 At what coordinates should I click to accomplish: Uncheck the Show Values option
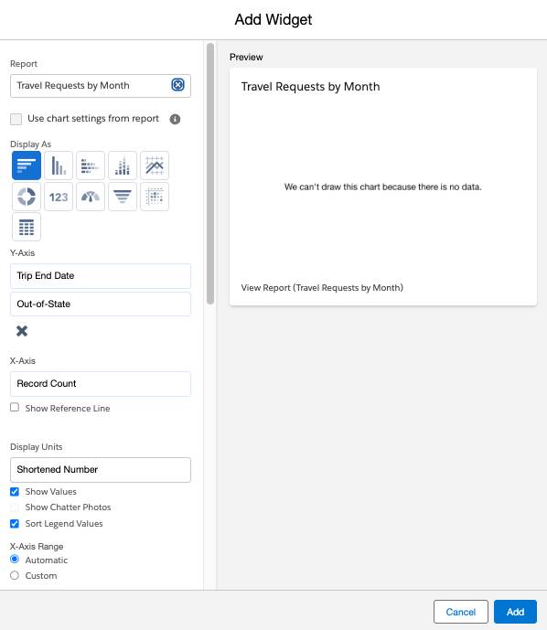(x=15, y=492)
